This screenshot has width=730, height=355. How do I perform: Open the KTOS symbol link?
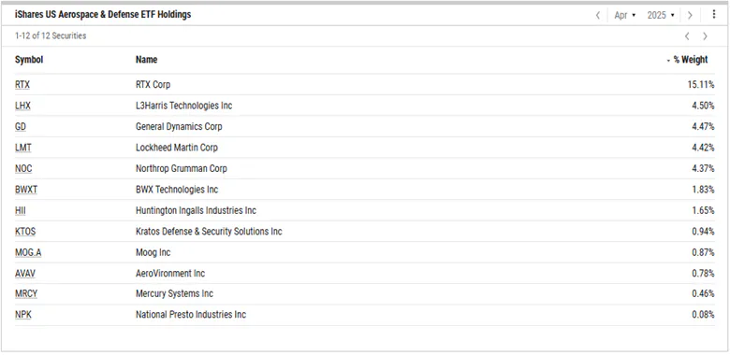(25, 232)
